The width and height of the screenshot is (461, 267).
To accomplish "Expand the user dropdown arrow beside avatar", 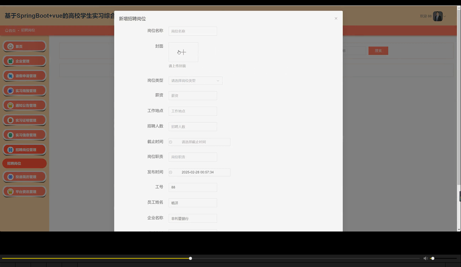I will [x=445, y=16].
